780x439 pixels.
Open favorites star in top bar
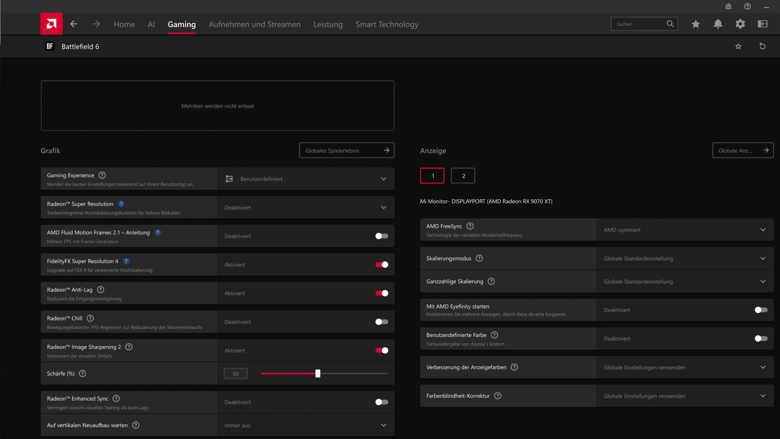[x=696, y=24]
